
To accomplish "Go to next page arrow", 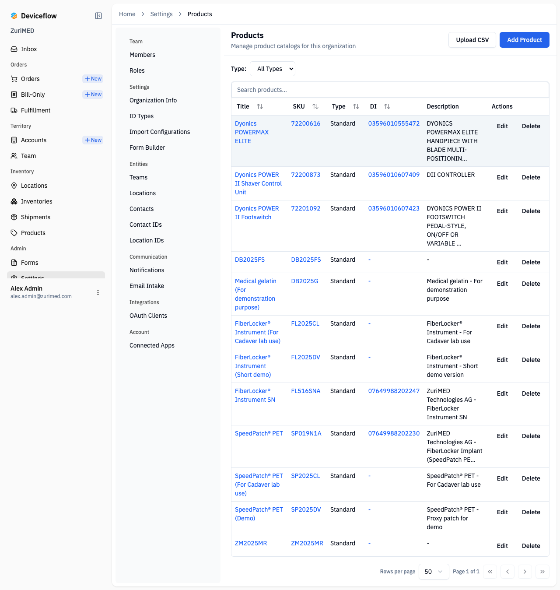I will click(525, 572).
